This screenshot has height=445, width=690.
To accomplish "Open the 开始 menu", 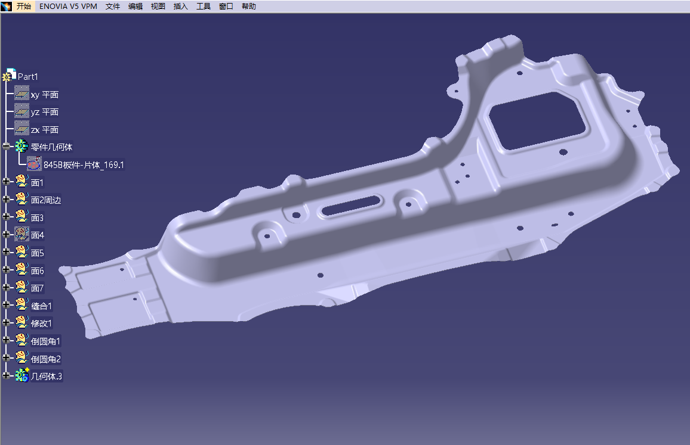I will pyautogui.click(x=24, y=7).
